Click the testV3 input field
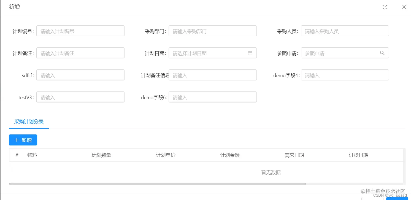 coord(80,97)
